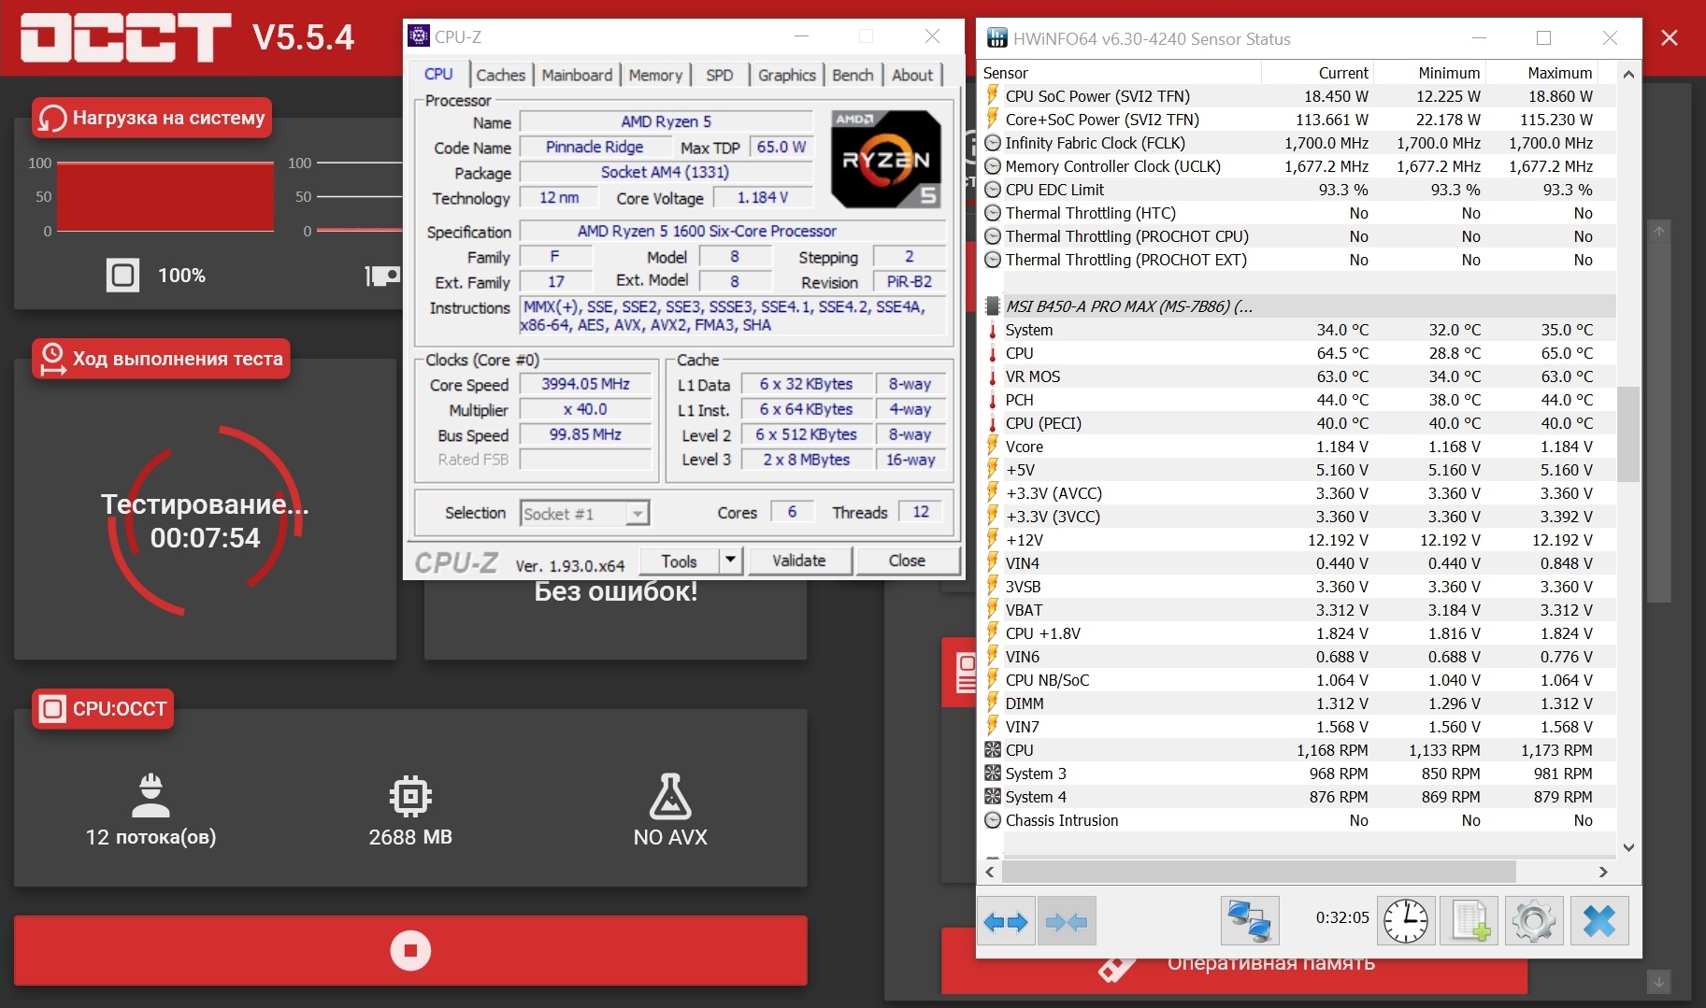Viewport: 1706px width, 1008px height.
Task: Click the lightning icon of CPU SoC Power row
Action: tap(992, 96)
